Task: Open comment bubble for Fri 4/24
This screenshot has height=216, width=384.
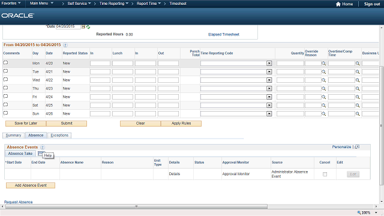Action: coord(5,96)
